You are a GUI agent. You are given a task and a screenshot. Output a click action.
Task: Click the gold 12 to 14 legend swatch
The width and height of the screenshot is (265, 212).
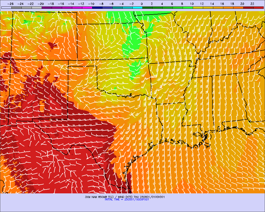(x=208, y=8)
